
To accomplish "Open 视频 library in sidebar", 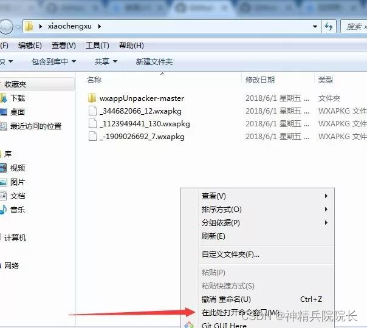I will coord(18,168).
